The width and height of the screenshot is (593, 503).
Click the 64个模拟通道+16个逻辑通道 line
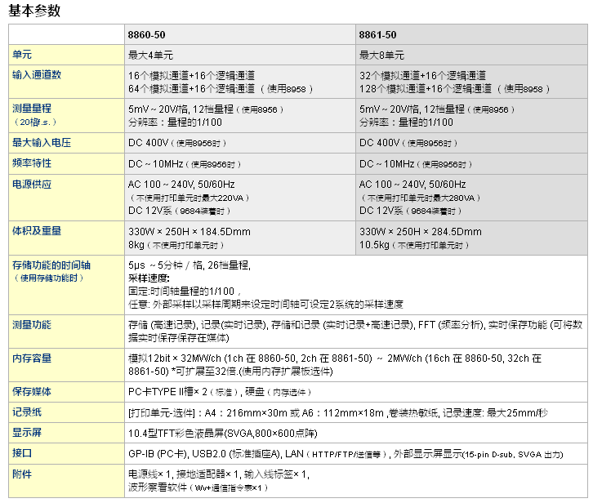(x=221, y=89)
